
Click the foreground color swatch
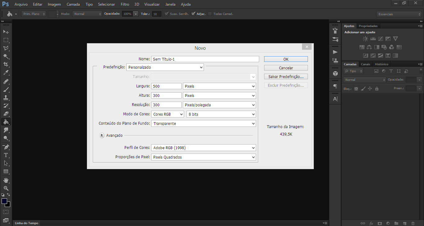tap(4, 201)
